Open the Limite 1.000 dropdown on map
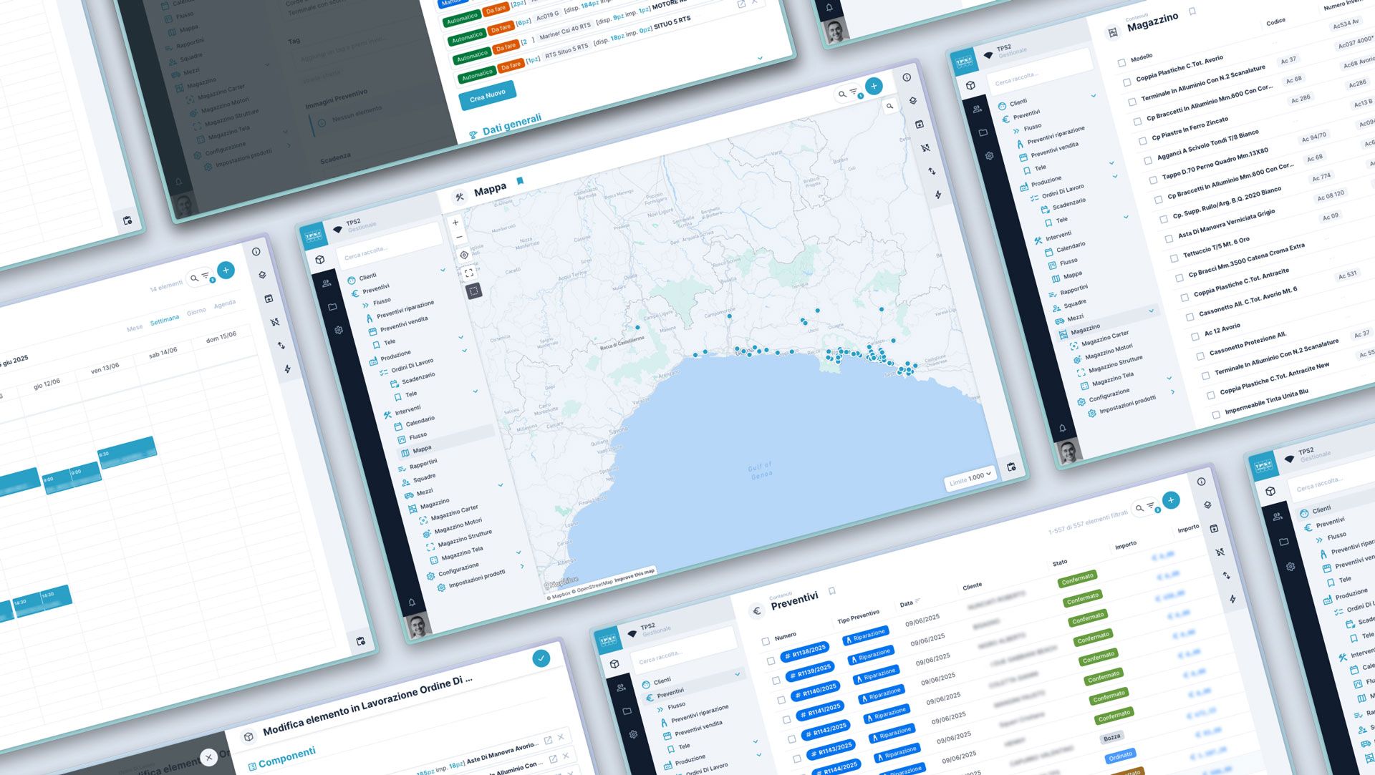 [970, 478]
